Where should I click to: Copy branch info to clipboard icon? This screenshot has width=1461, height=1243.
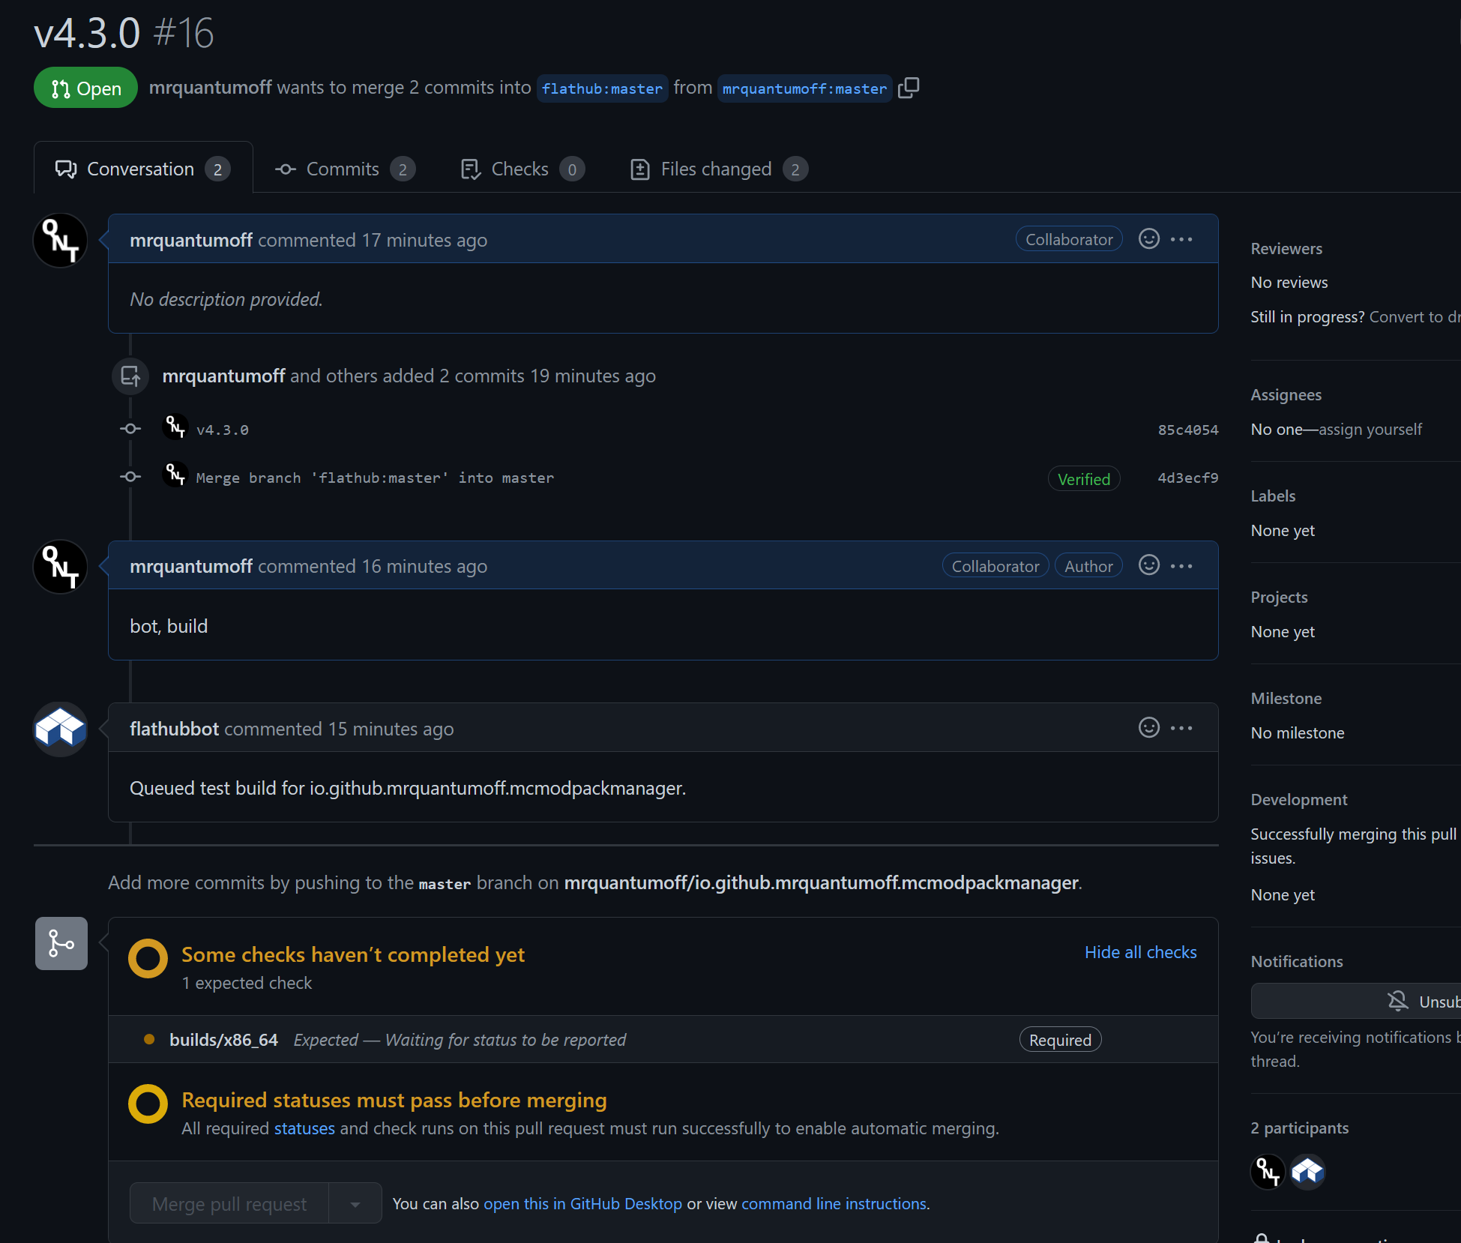pos(909,88)
